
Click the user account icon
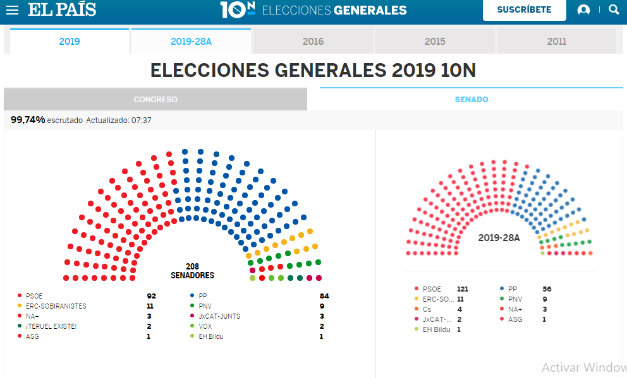coord(584,9)
